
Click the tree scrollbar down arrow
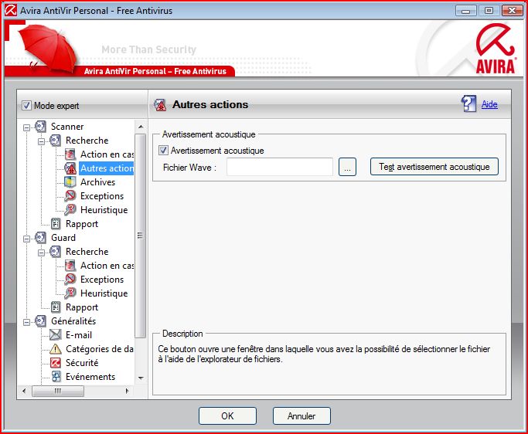pyautogui.click(x=141, y=378)
